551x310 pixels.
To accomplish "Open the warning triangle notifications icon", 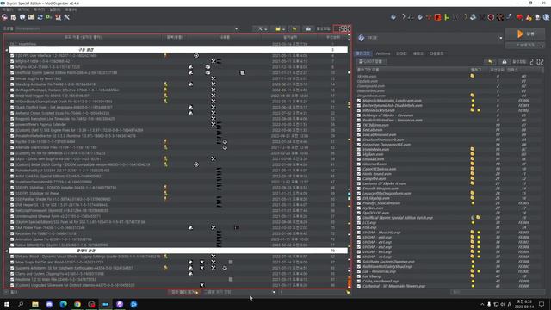I will (529, 17).
